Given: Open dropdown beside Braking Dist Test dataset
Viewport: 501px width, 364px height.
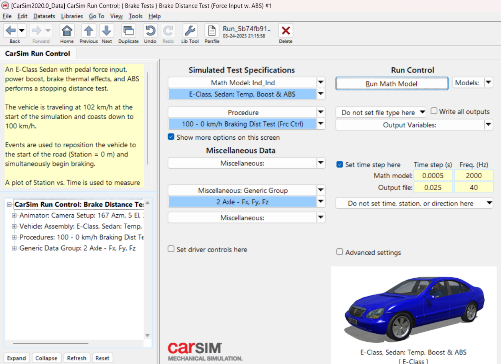Looking at the screenshot, I should [321, 124].
